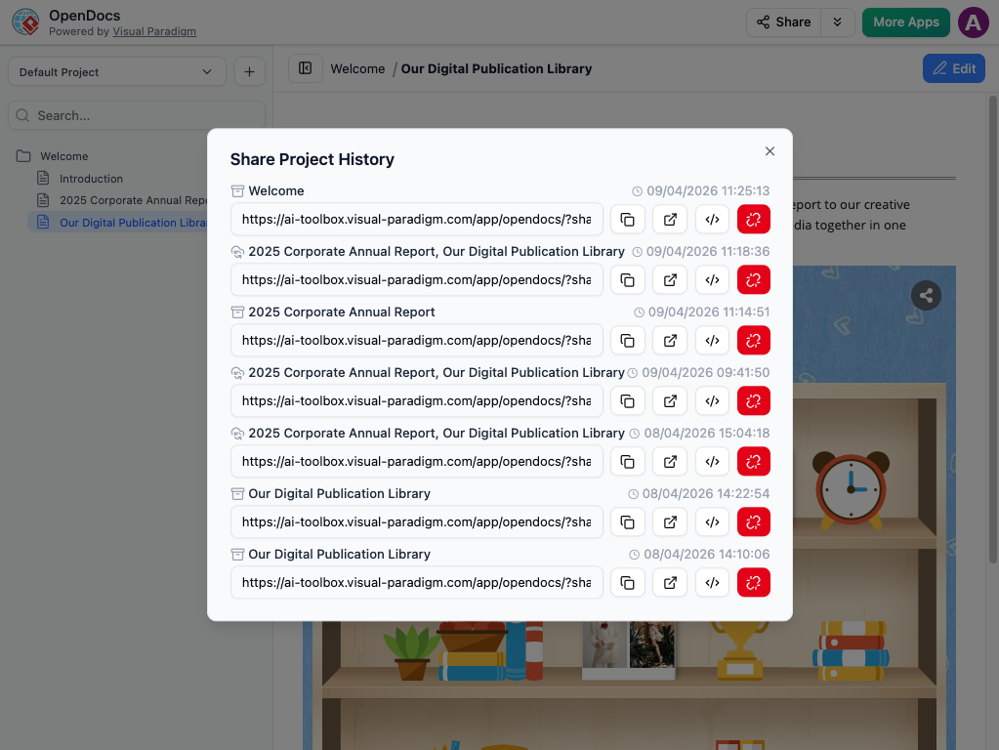Open the 15:04:18 share in new tab
The width and height of the screenshot is (999, 750).
(670, 462)
